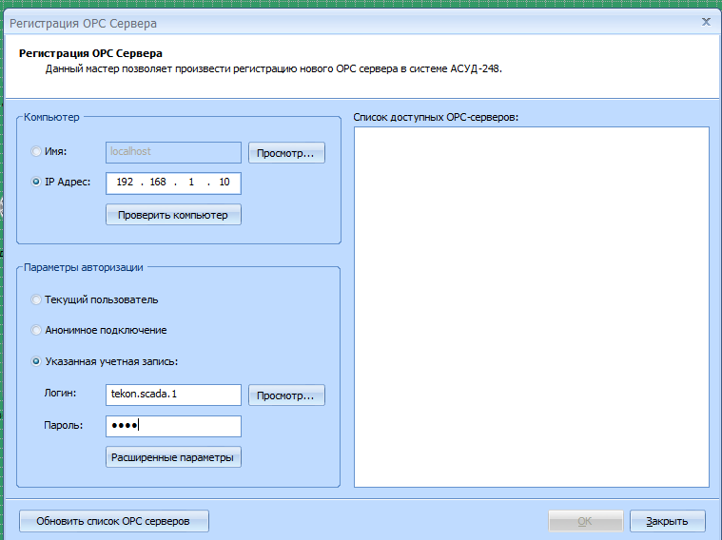The image size is (722, 540).
Task: Click 'Обновить список OPC серверов' button
Action: [x=113, y=521]
